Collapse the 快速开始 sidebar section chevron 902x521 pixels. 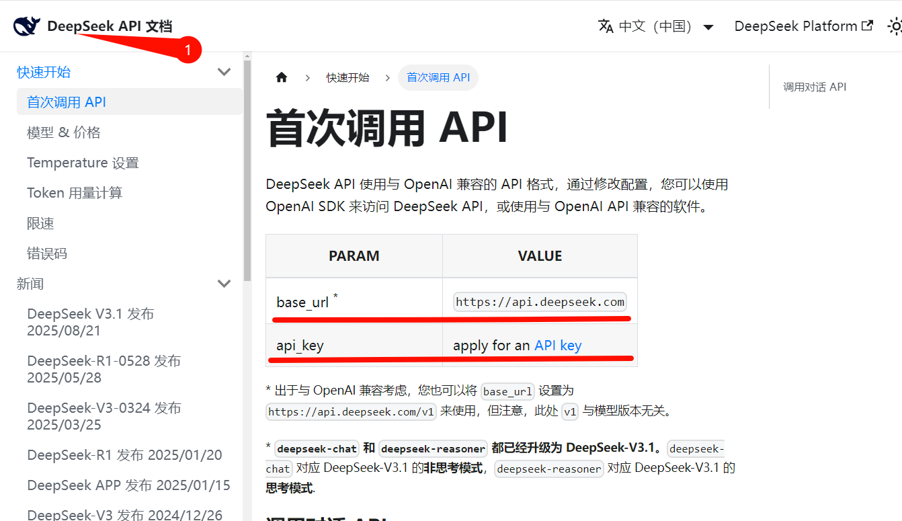224,72
